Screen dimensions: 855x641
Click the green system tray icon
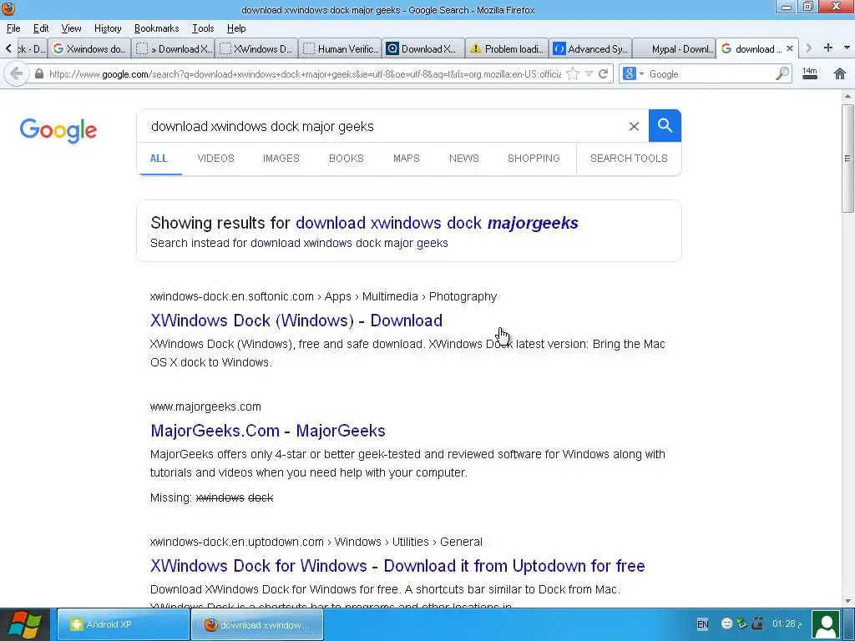coord(741,623)
